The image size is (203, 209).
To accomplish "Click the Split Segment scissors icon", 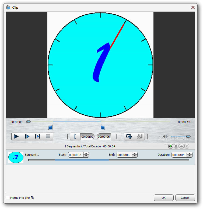I will [x=140, y=136].
